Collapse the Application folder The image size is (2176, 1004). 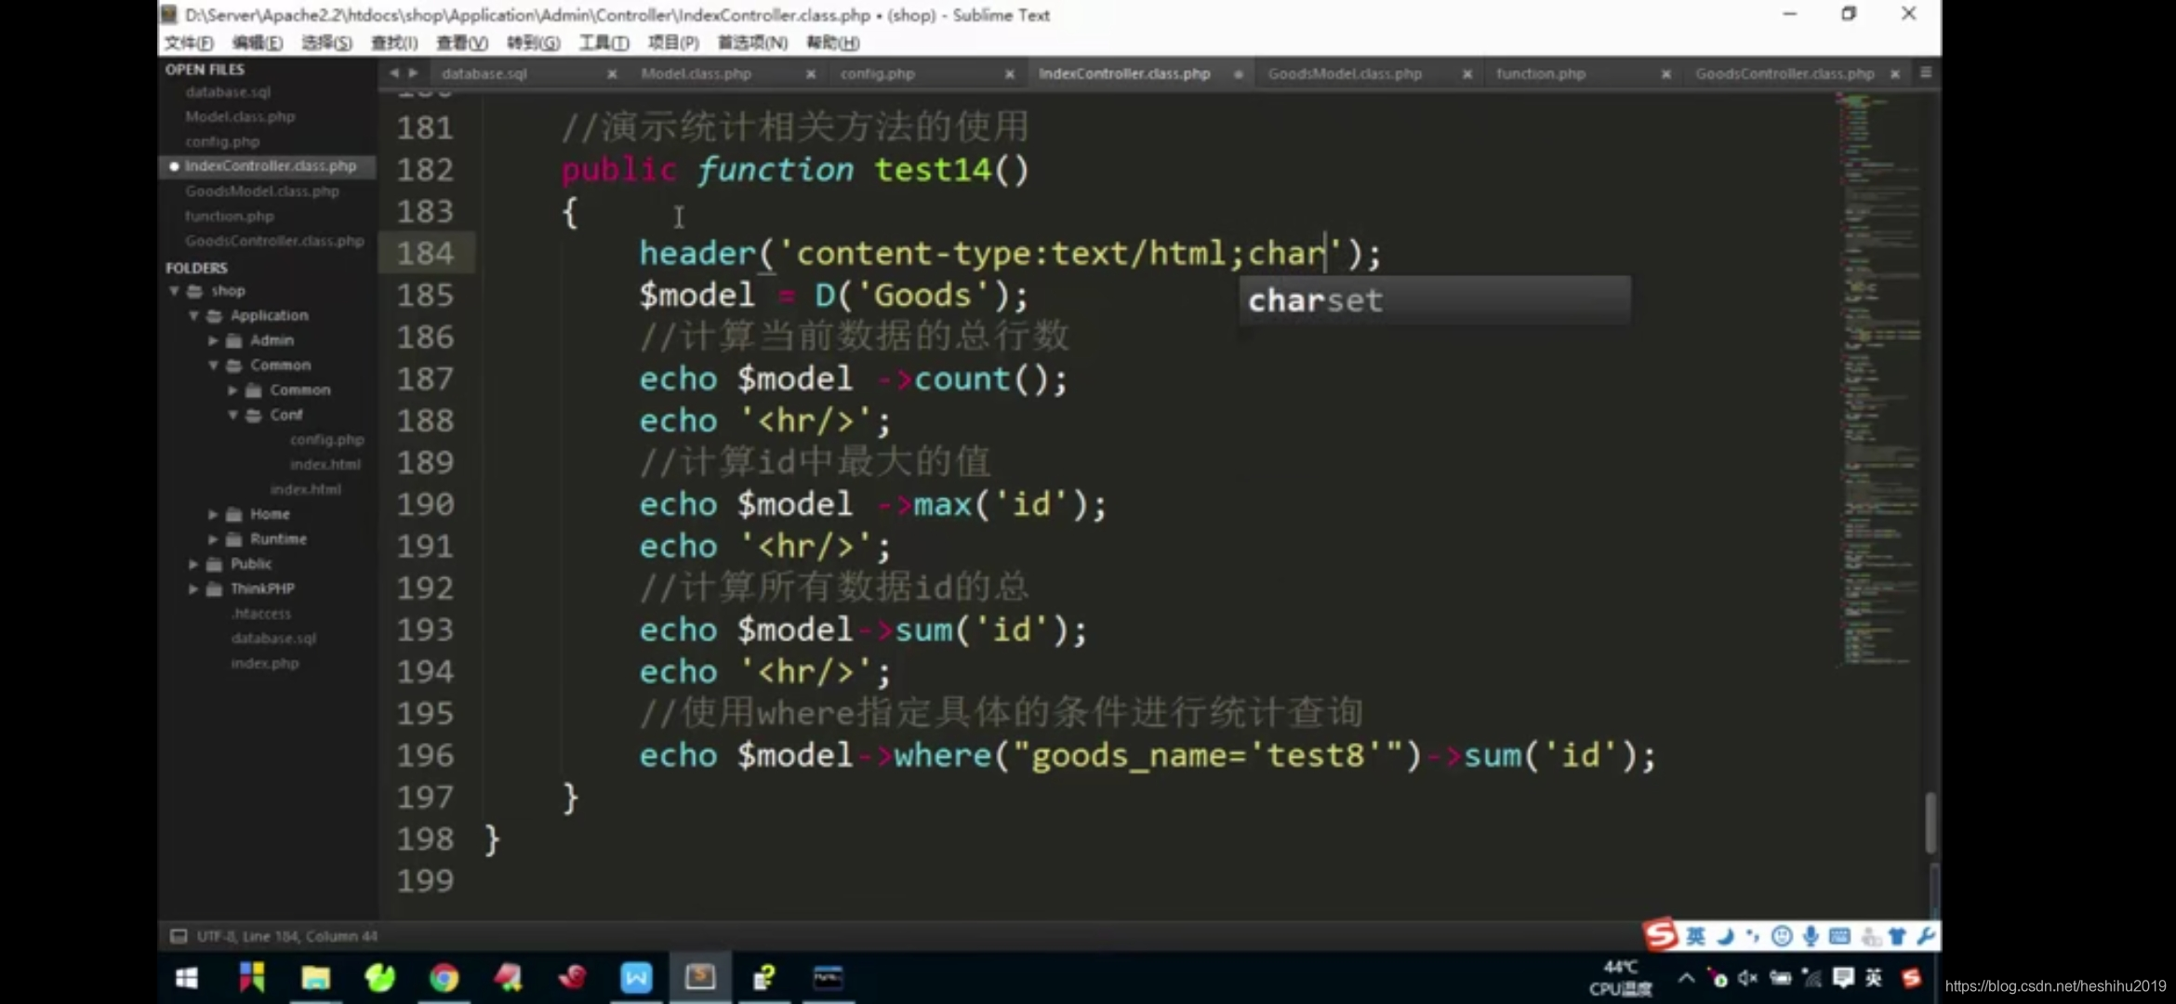click(x=193, y=316)
